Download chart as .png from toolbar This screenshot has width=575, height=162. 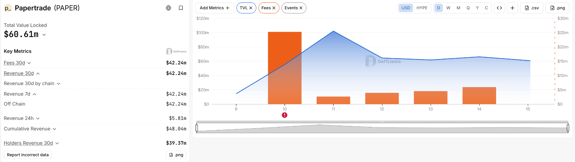tap(557, 8)
